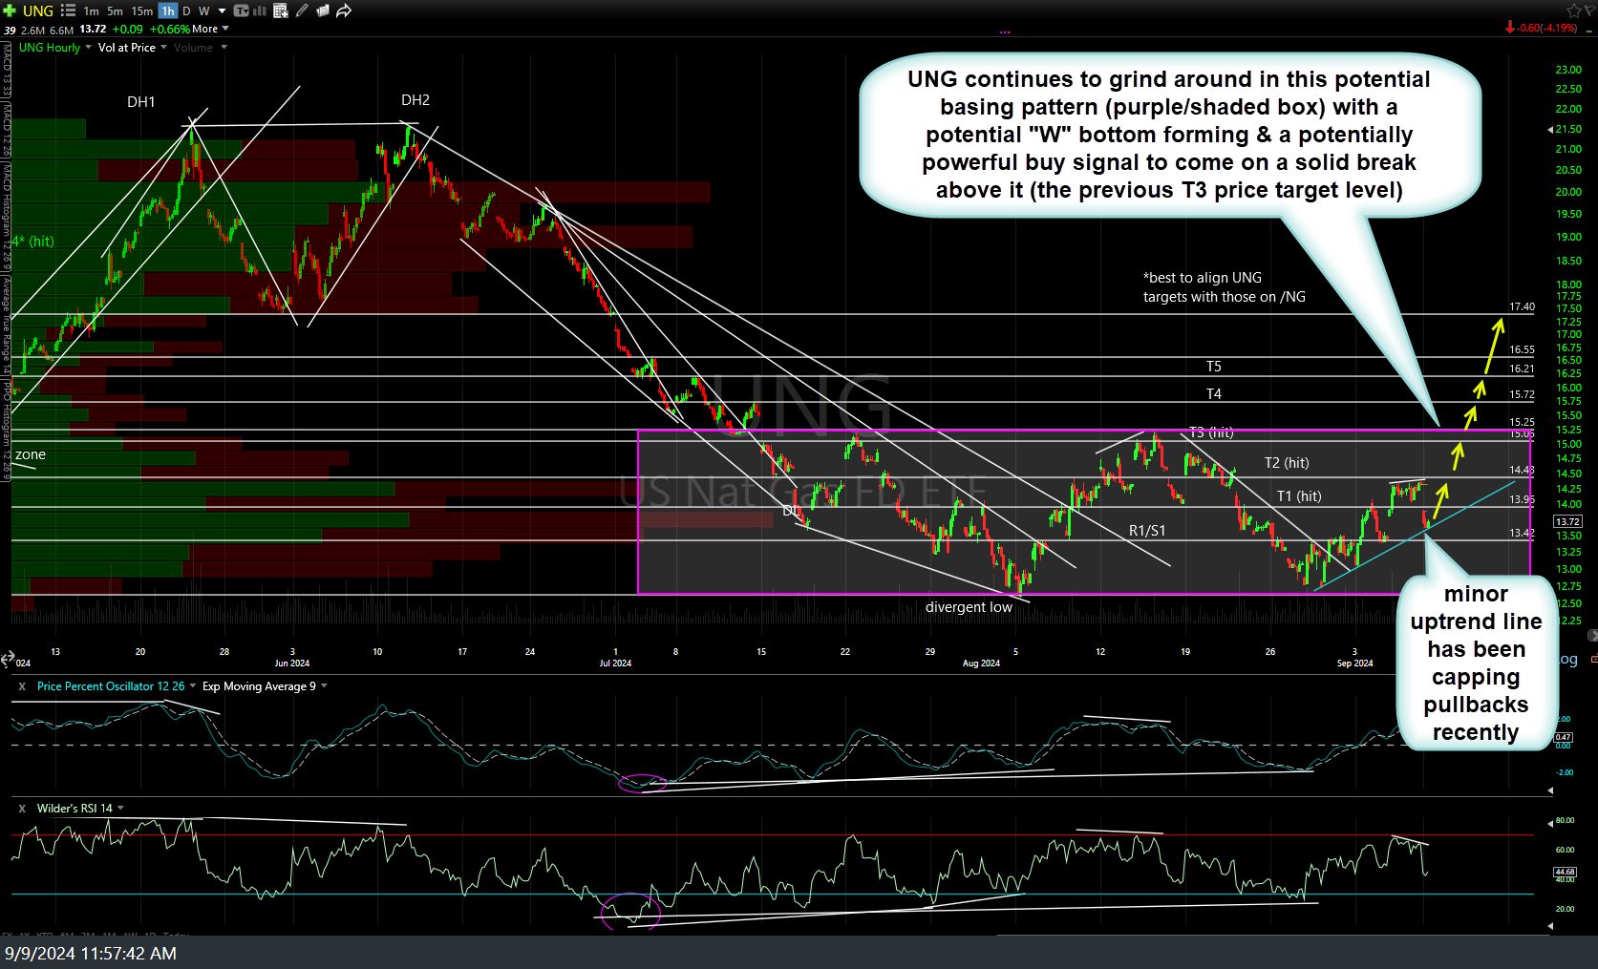Open the folder icon in the toolbar
1598x969 pixels.
(323, 11)
